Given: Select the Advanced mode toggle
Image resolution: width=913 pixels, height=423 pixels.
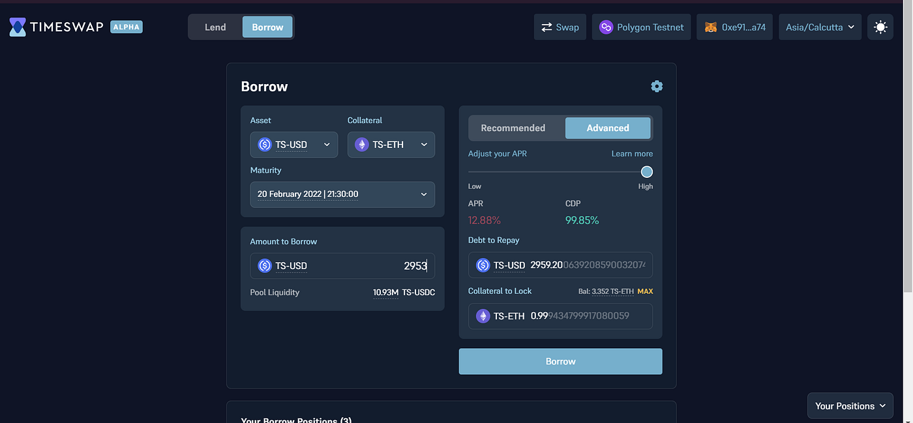Looking at the screenshot, I should click(x=608, y=128).
